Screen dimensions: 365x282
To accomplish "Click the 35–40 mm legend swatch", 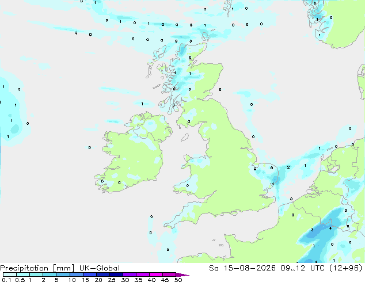I will click(x=142, y=275).
